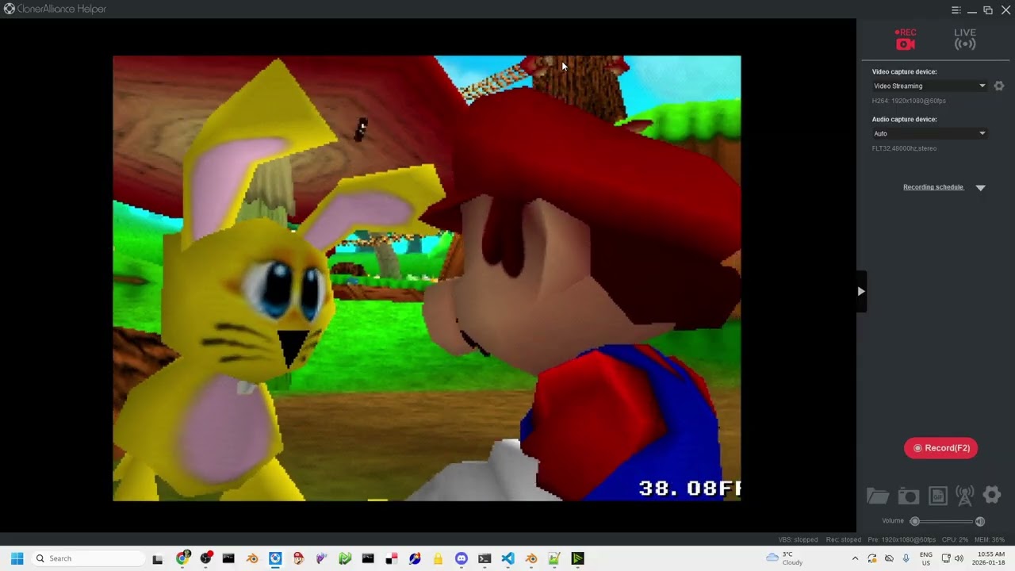This screenshot has width=1015, height=571.
Task: Click the H264: 1920x1080@60fps text
Action: tap(909, 101)
